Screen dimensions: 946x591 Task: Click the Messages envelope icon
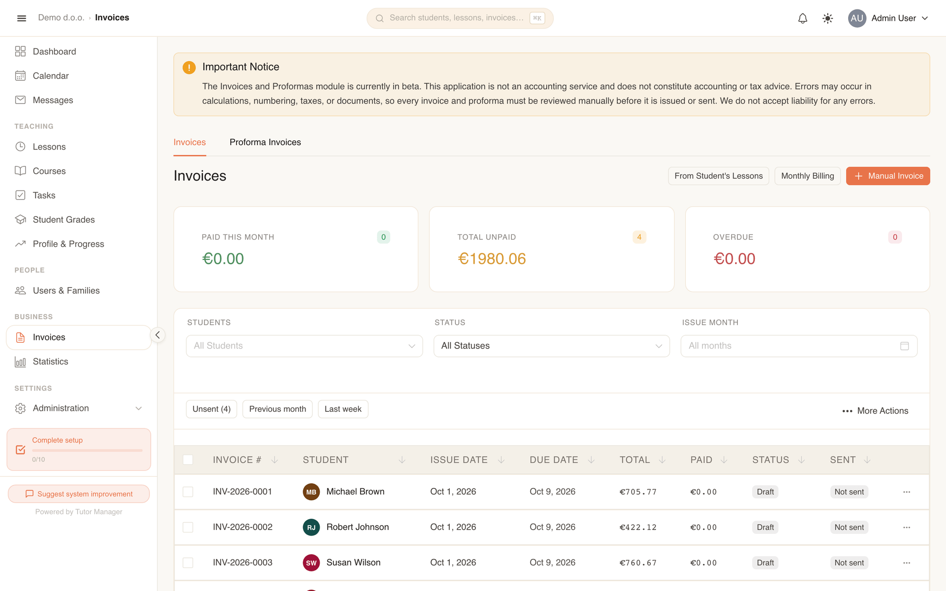coord(20,100)
